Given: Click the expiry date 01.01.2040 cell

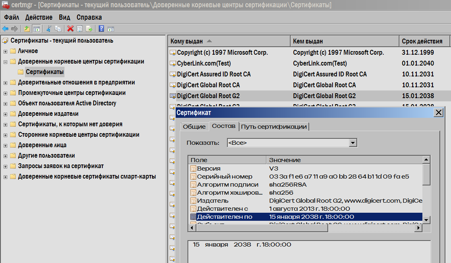Looking at the screenshot, I should [x=418, y=64].
